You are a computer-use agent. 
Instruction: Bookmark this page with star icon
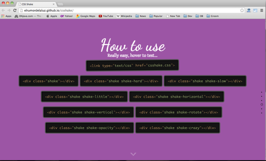242,11
